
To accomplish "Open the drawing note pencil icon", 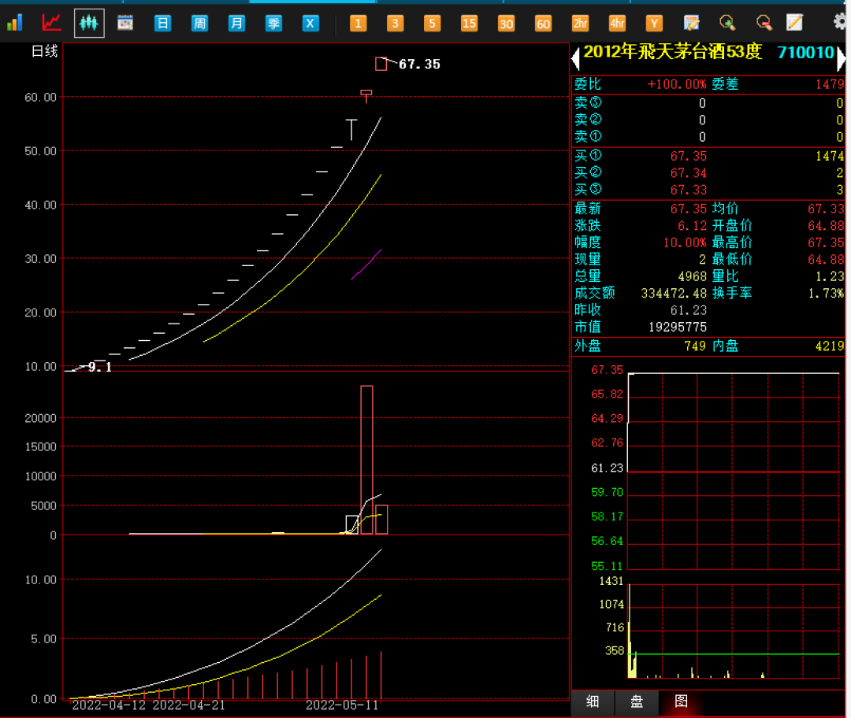I will 794,22.
